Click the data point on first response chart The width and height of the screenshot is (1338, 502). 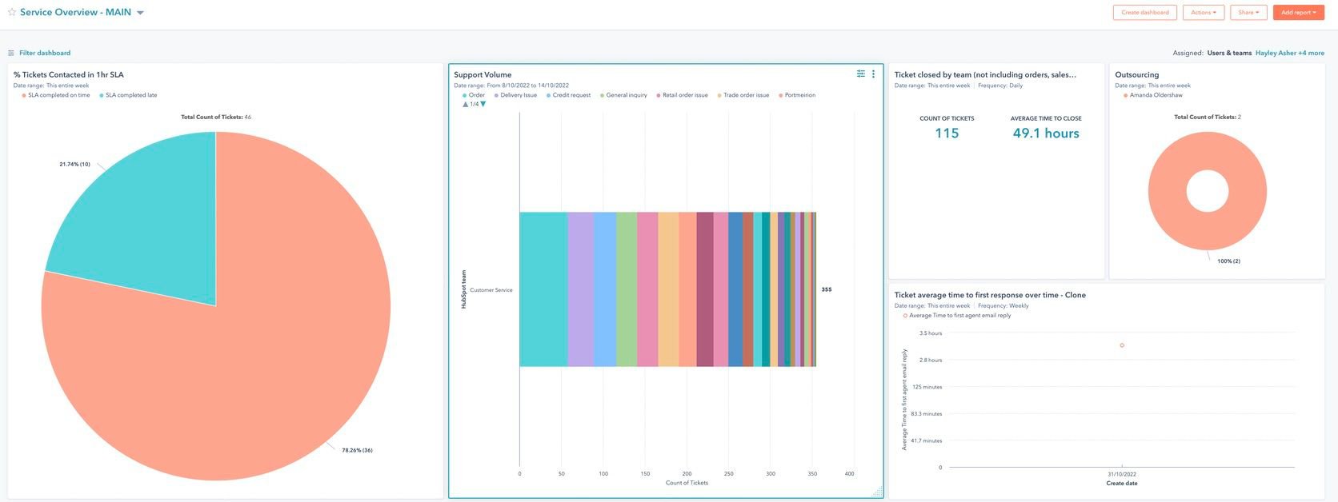(x=1122, y=345)
